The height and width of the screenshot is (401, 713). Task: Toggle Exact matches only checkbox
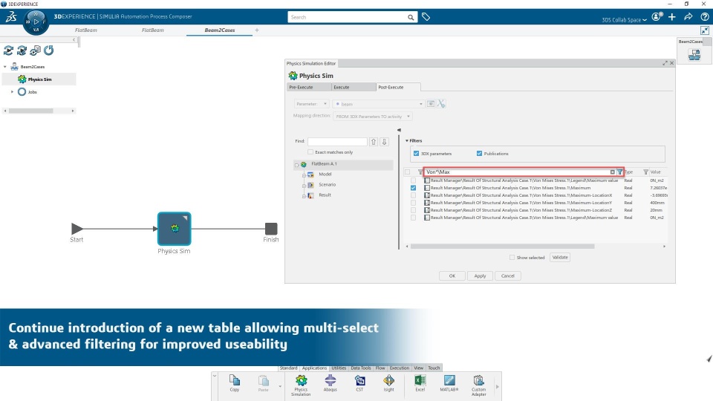tap(310, 151)
